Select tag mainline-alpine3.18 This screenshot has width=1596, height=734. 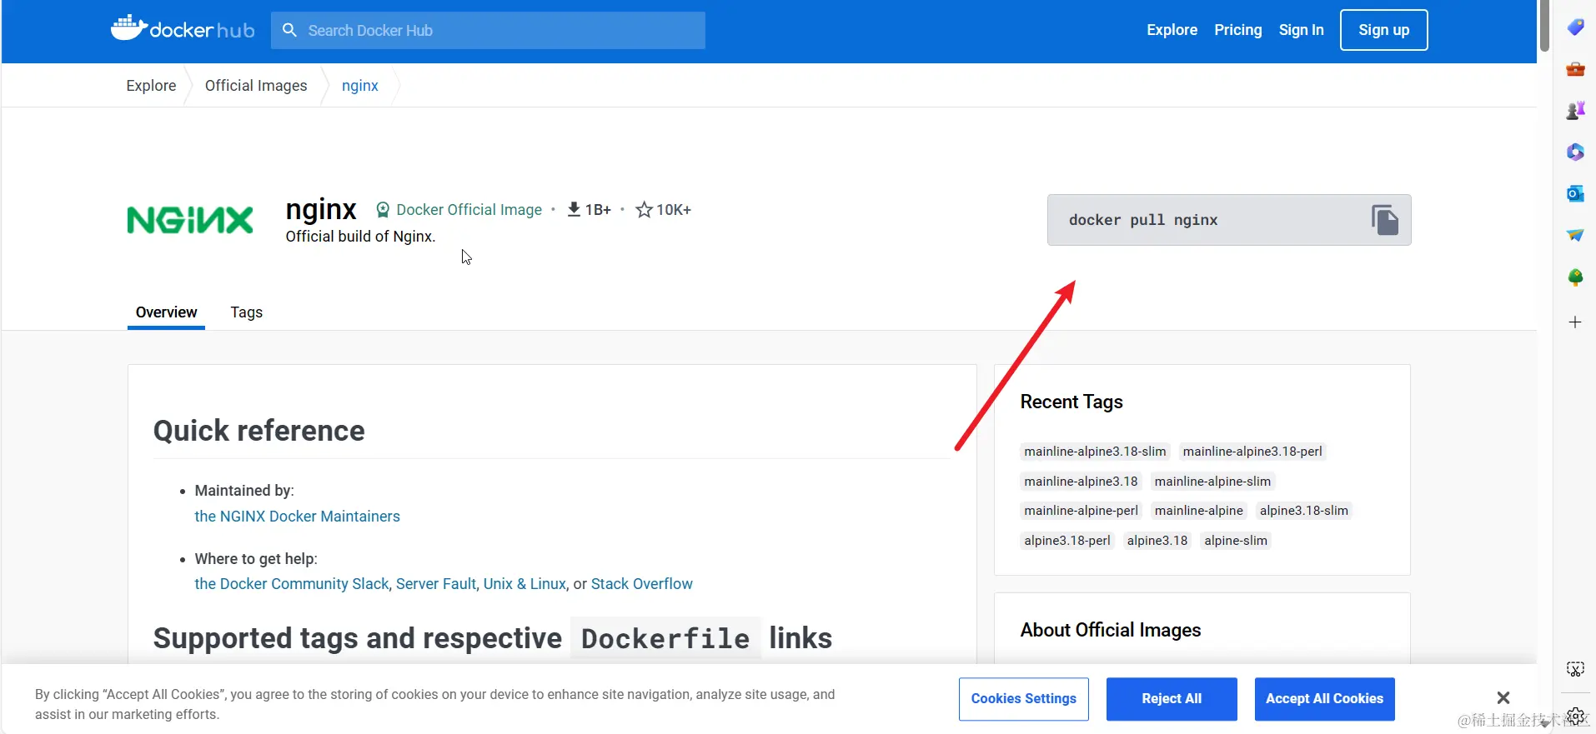point(1081,482)
